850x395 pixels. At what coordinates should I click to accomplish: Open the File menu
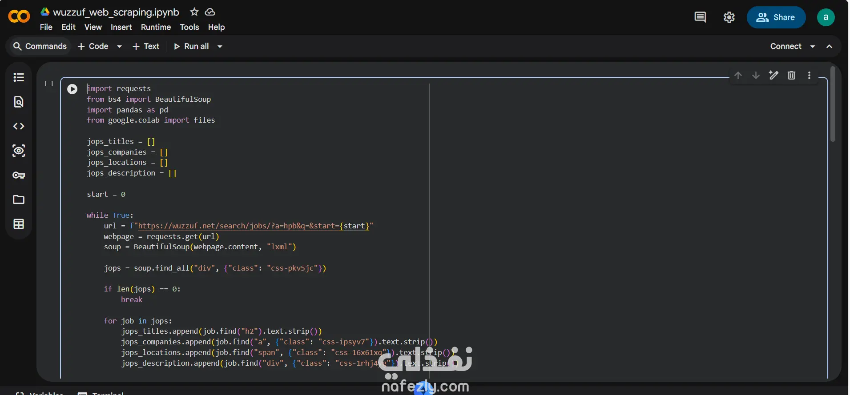[46, 27]
